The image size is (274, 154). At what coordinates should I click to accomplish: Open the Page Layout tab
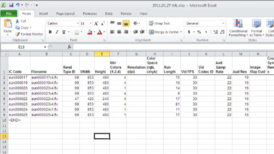[65, 14]
